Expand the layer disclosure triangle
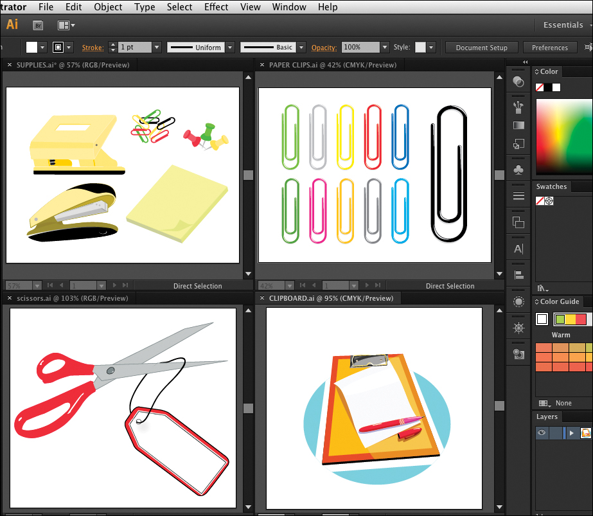The height and width of the screenshot is (516, 593). coord(572,432)
